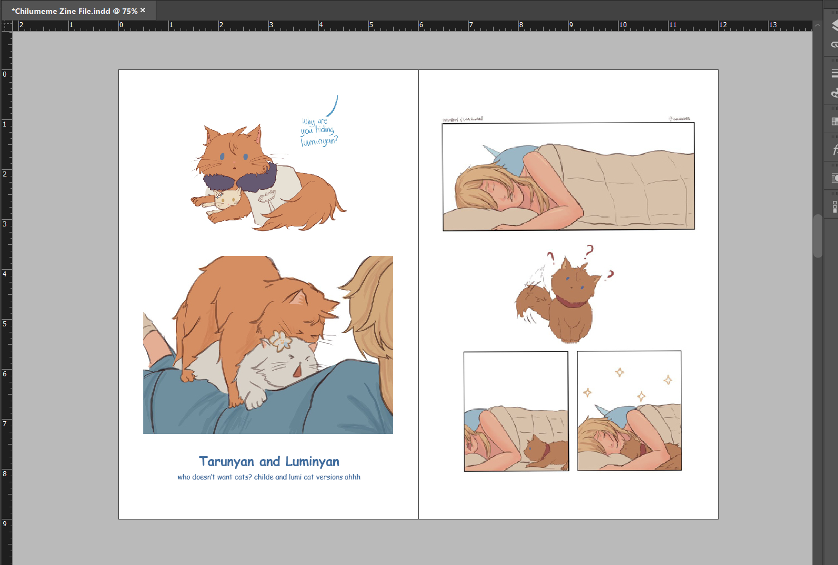This screenshot has height=565, width=838.
Task: Open the Layers panel icon
Action: click(x=834, y=26)
